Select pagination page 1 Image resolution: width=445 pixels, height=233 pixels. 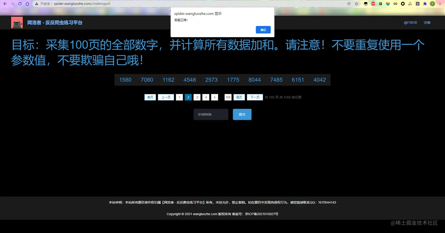coord(180,97)
